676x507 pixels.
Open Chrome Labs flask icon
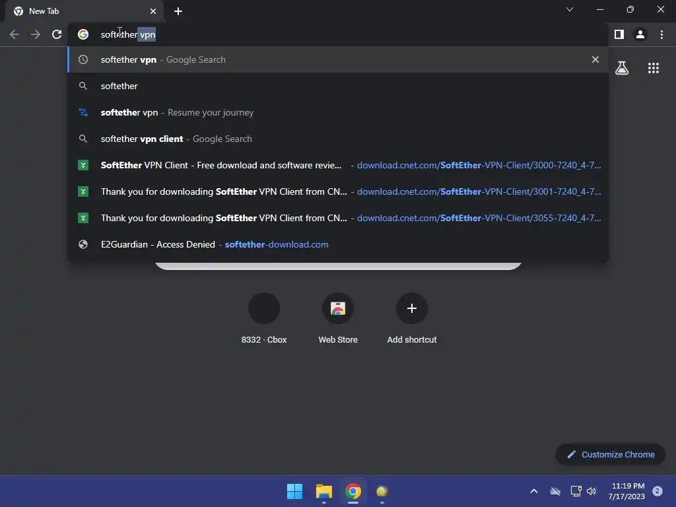point(622,68)
